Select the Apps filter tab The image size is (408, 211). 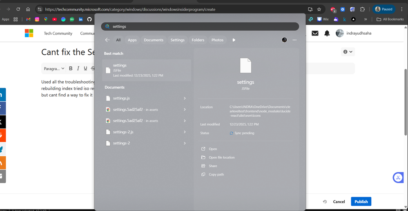(x=132, y=40)
